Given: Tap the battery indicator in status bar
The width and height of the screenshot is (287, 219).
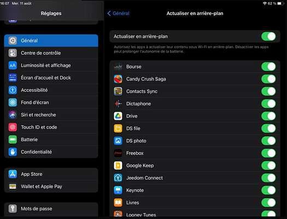Looking at the screenshot, I should [x=280, y=3].
